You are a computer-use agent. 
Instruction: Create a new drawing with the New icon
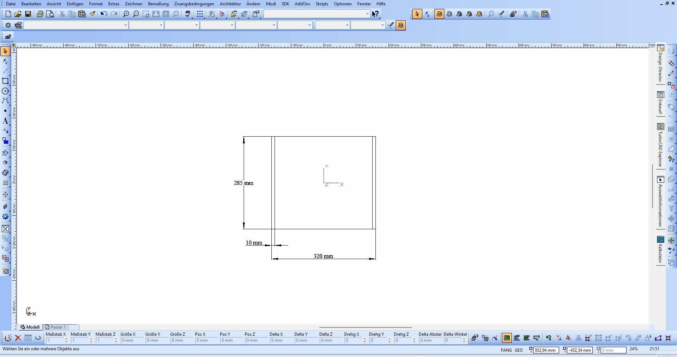point(8,14)
